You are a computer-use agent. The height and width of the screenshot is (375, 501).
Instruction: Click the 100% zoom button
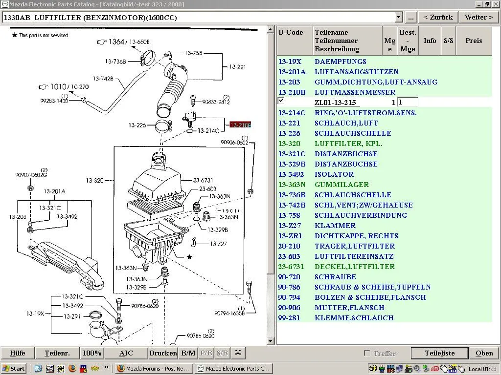pos(92,353)
